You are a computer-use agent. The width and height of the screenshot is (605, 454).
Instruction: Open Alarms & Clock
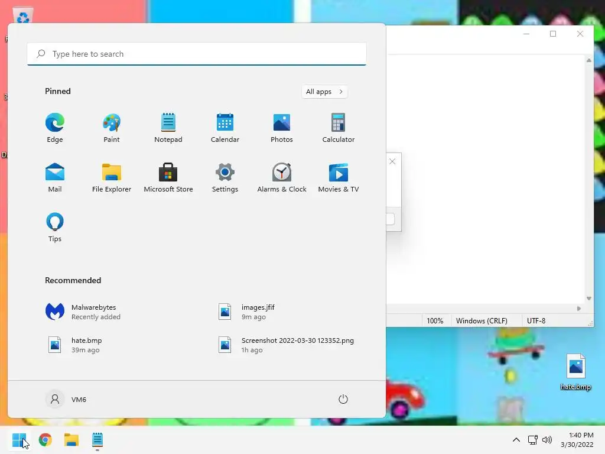pyautogui.click(x=282, y=177)
